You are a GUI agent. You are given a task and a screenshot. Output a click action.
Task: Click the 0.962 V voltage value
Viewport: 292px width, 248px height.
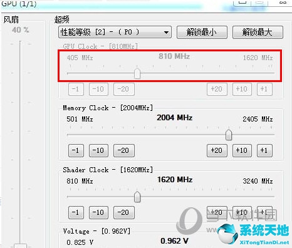(174, 241)
